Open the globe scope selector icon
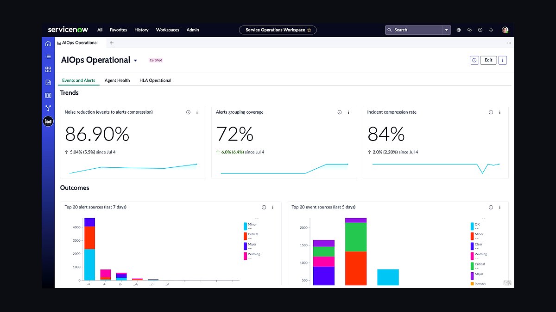This screenshot has height=312, width=556. (459, 30)
